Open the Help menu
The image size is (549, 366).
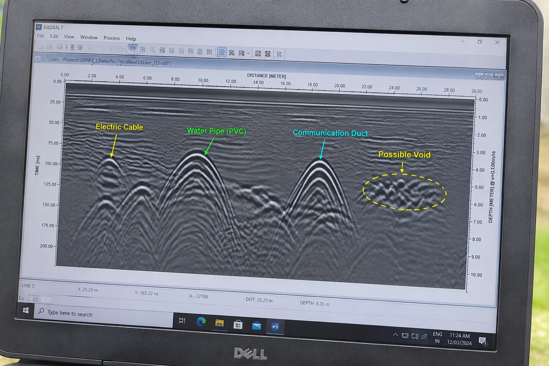click(x=131, y=39)
